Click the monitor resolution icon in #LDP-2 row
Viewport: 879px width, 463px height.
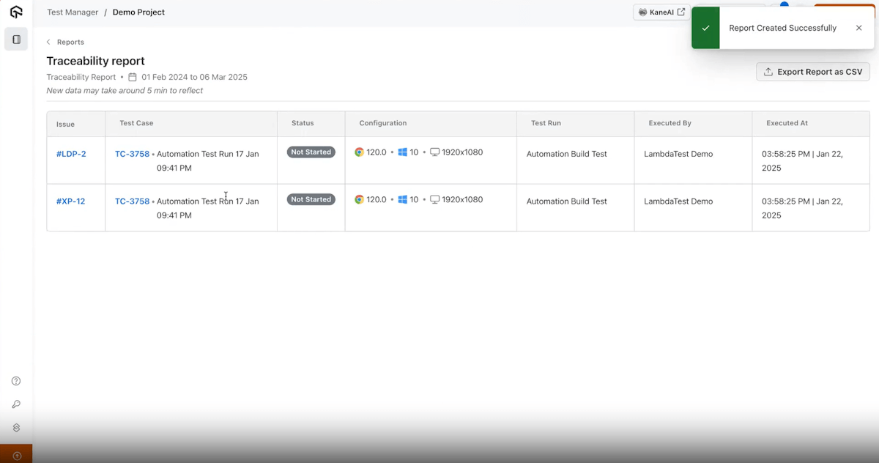[434, 152]
